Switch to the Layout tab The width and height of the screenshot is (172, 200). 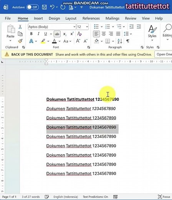pos(71,18)
